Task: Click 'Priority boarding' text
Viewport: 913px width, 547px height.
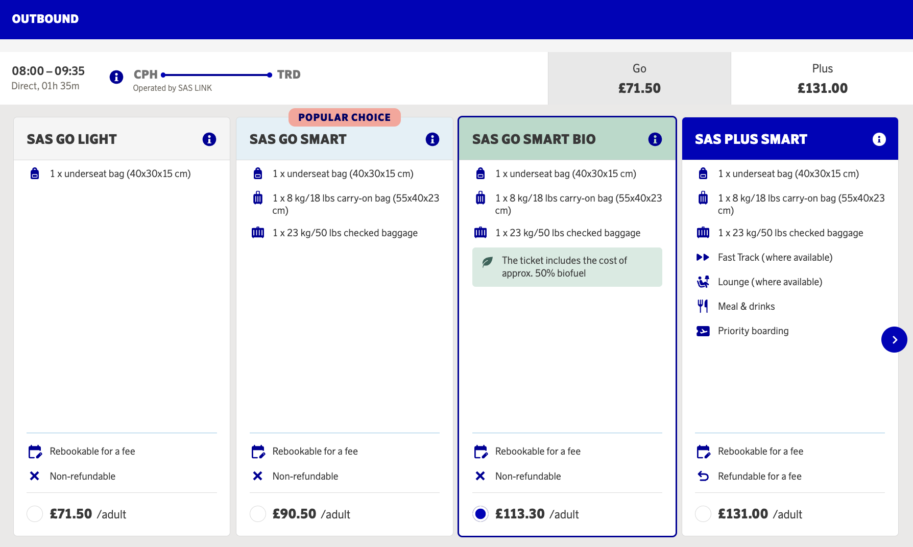Action: [753, 331]
